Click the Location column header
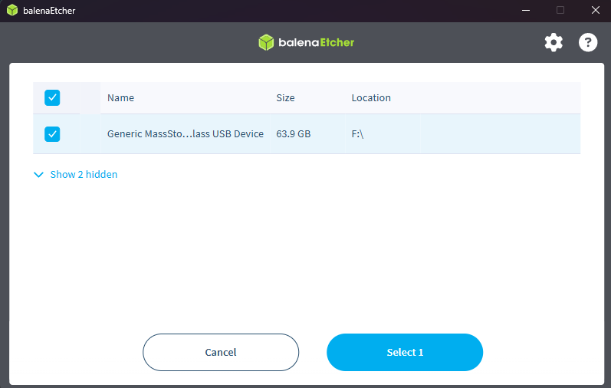Screen dimensions: 611x388 371,98
